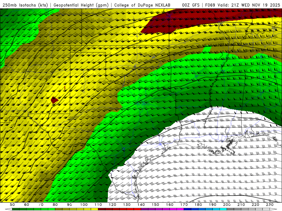
Task: Click the 'Geopotential Height (gpm)' header label
Action: [x=81, y=5]
